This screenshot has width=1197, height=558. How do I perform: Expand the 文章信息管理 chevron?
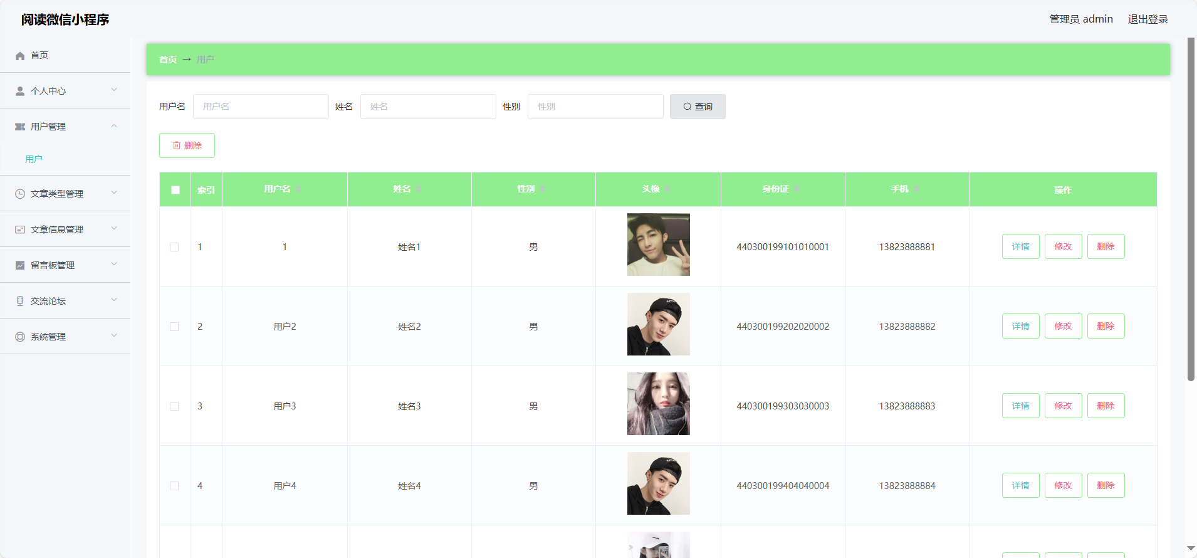114,228
